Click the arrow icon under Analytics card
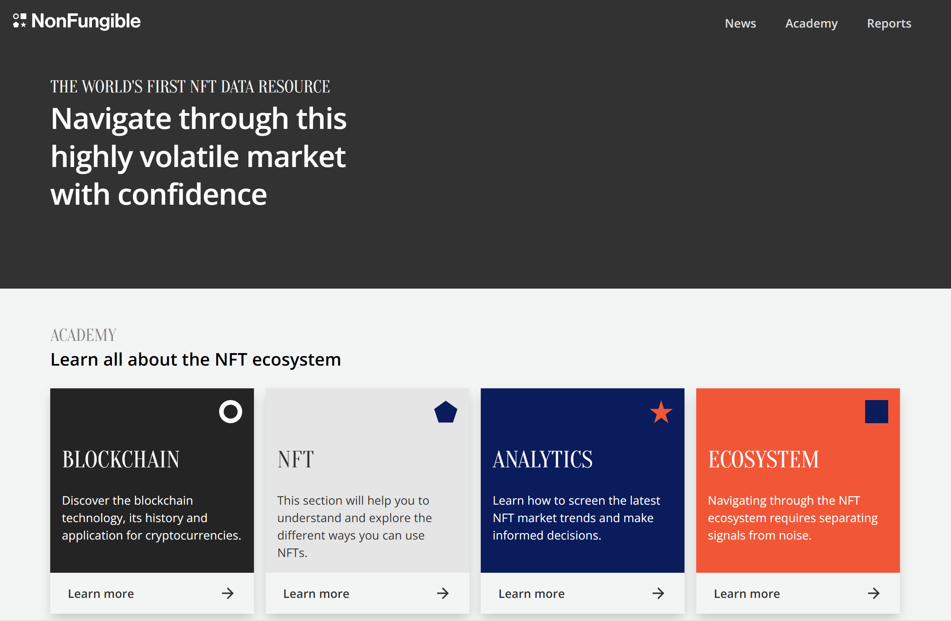Screen dimensions: 951x621 tap(658, 593)
